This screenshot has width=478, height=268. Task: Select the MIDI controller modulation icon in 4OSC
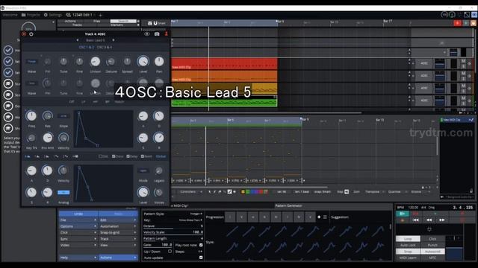(75, 156)
